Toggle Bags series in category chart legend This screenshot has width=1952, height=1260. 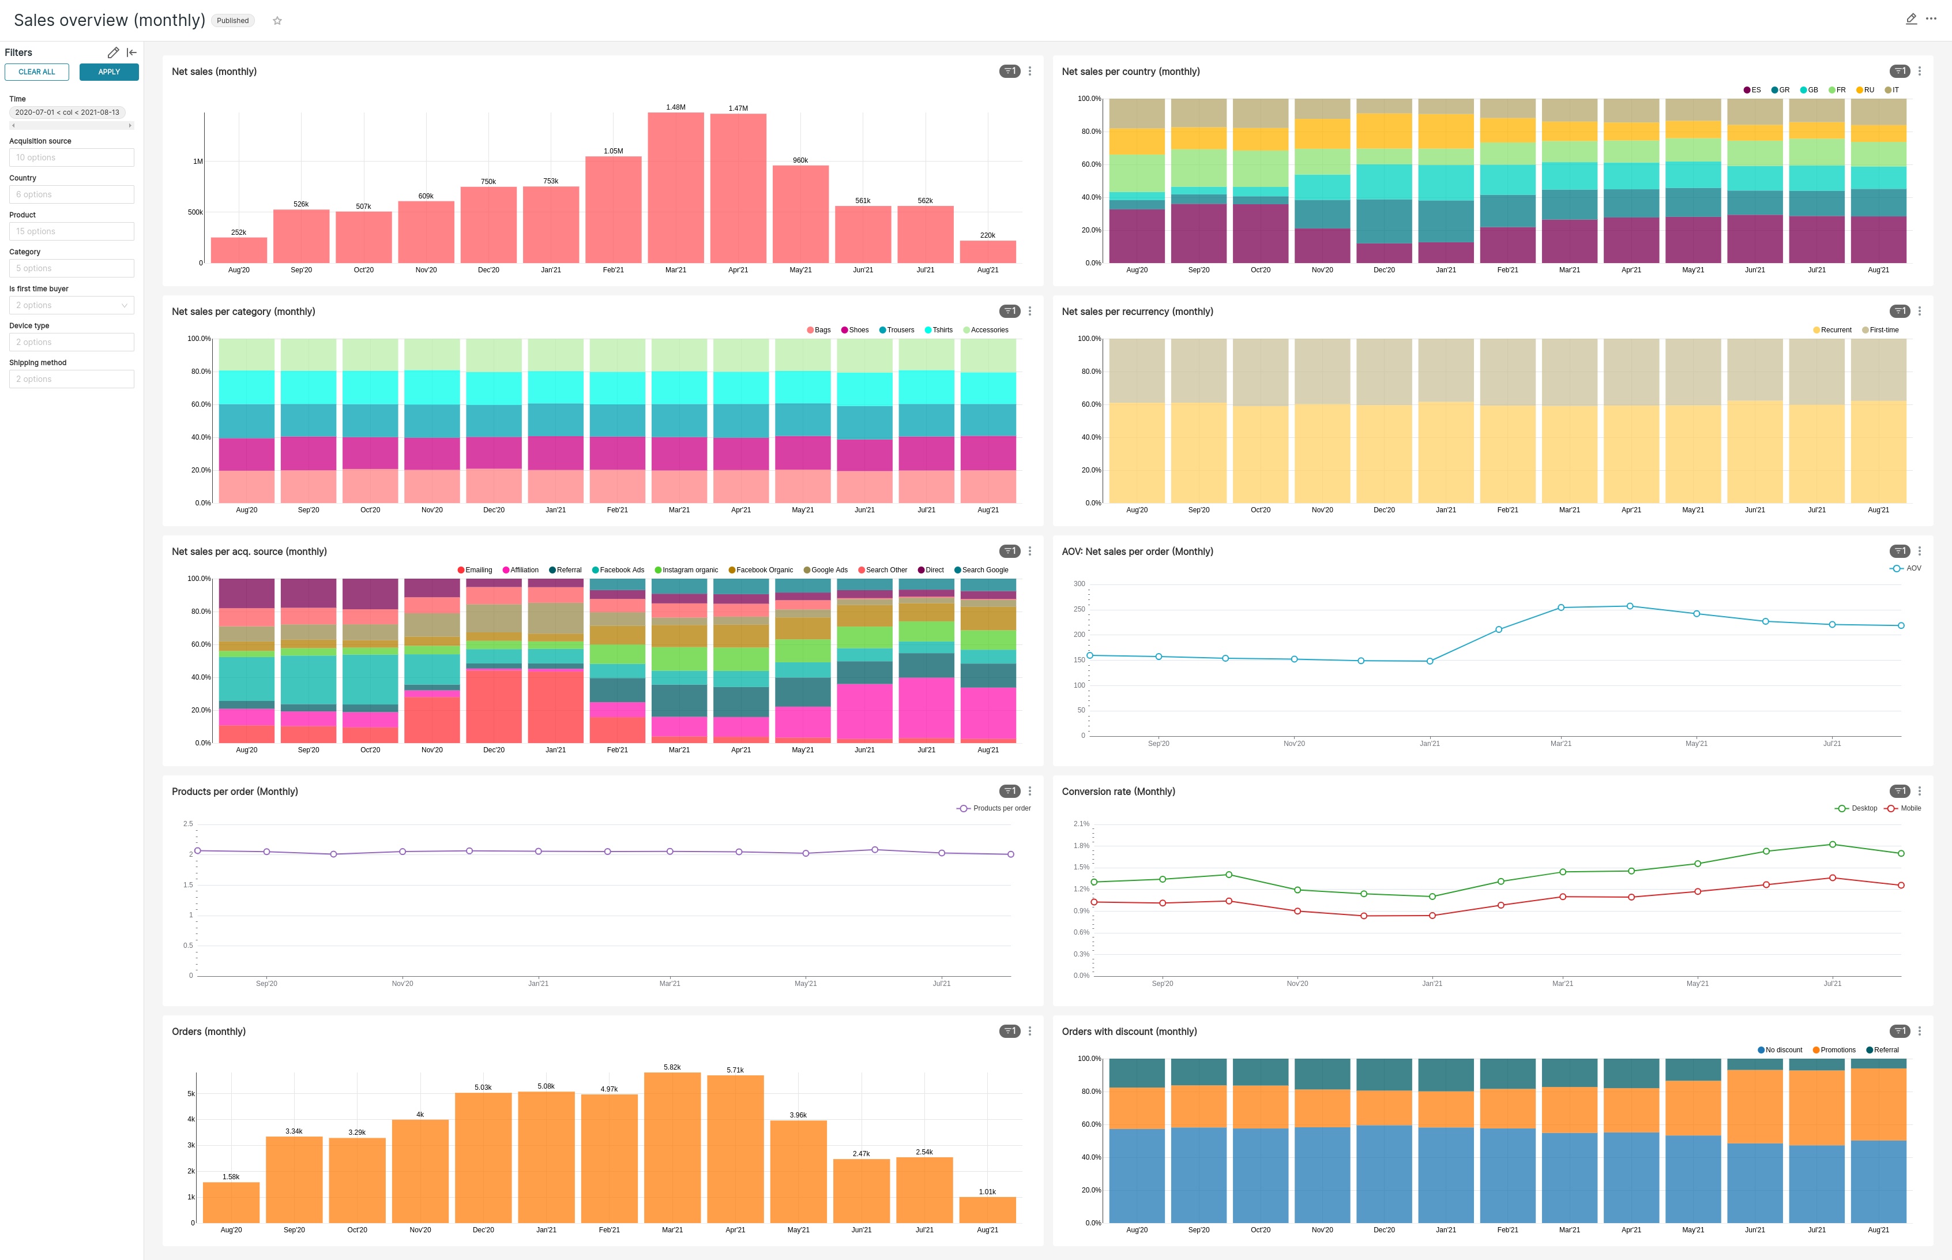coord(819,330)
